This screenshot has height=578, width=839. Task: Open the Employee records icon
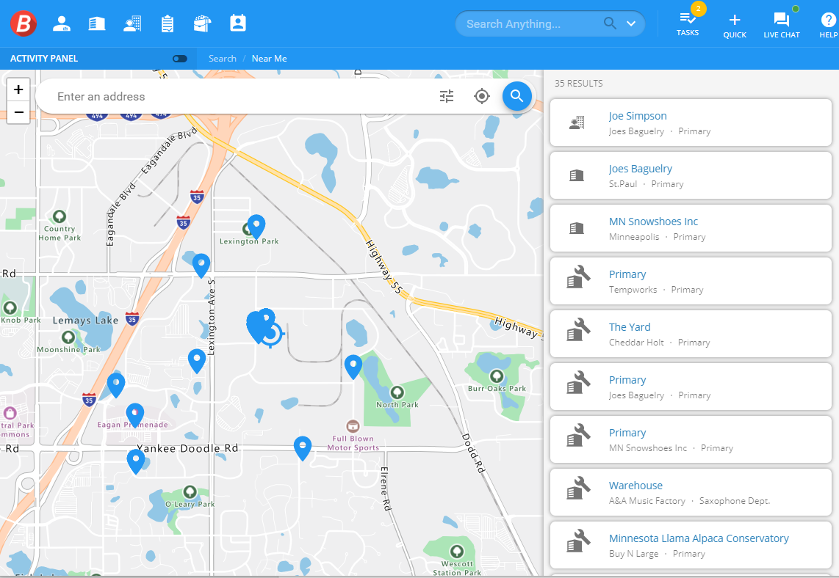tap(62, 23)
